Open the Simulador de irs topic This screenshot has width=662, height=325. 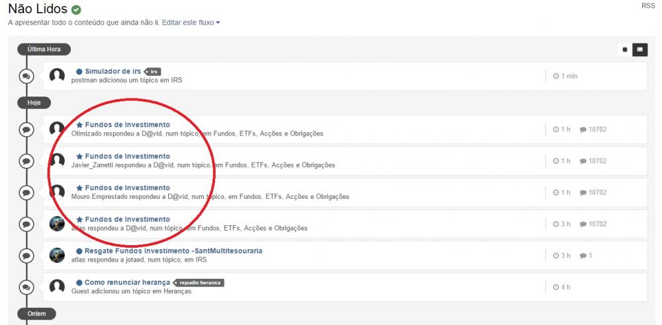click(x=113, y=71)
